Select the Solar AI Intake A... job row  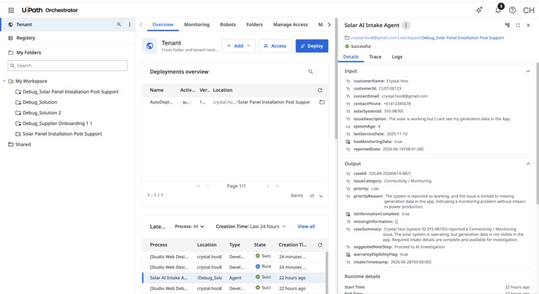pyautogui.click(x=234, y=277)
